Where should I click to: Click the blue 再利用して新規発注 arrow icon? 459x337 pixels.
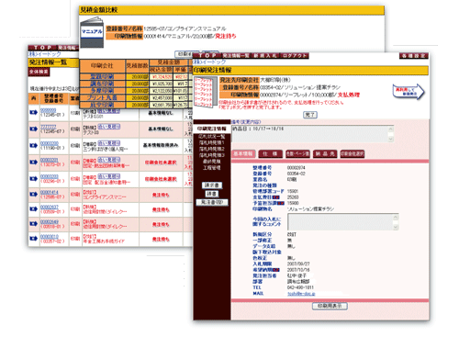pos(409,92)
